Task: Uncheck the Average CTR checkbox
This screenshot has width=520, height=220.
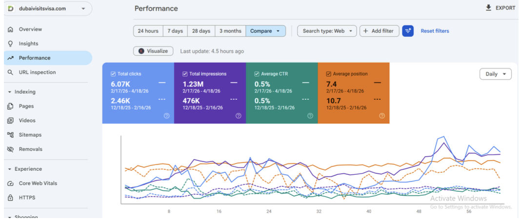Action: tap(257, 74)
